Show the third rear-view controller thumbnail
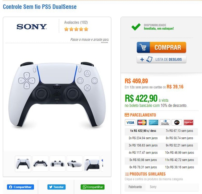The width and height of the screenshot is (202, 194). point(57,164)
